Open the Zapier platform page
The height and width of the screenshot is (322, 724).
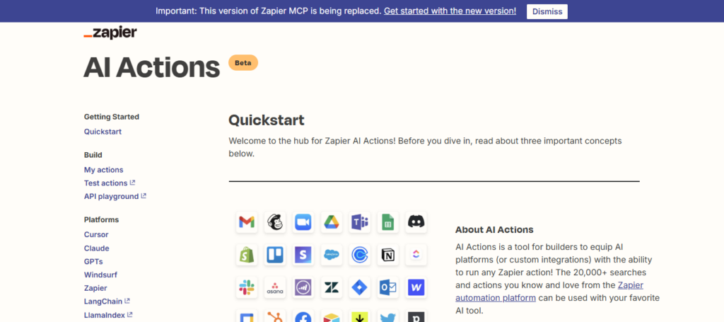[95, 288]
